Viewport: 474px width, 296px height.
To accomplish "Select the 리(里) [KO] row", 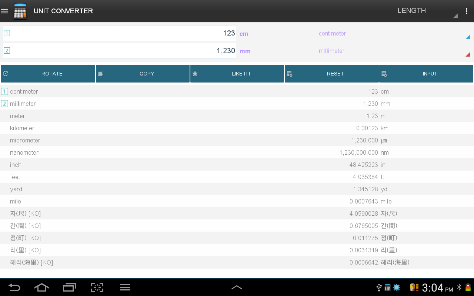I will click(237, 250).
